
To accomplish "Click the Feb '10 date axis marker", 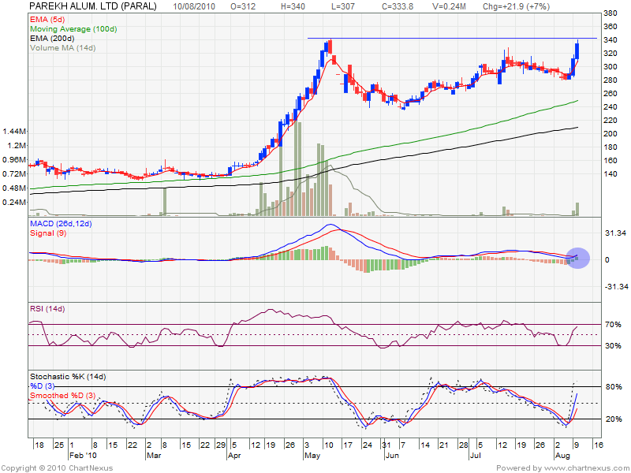I will click(83, 456).
